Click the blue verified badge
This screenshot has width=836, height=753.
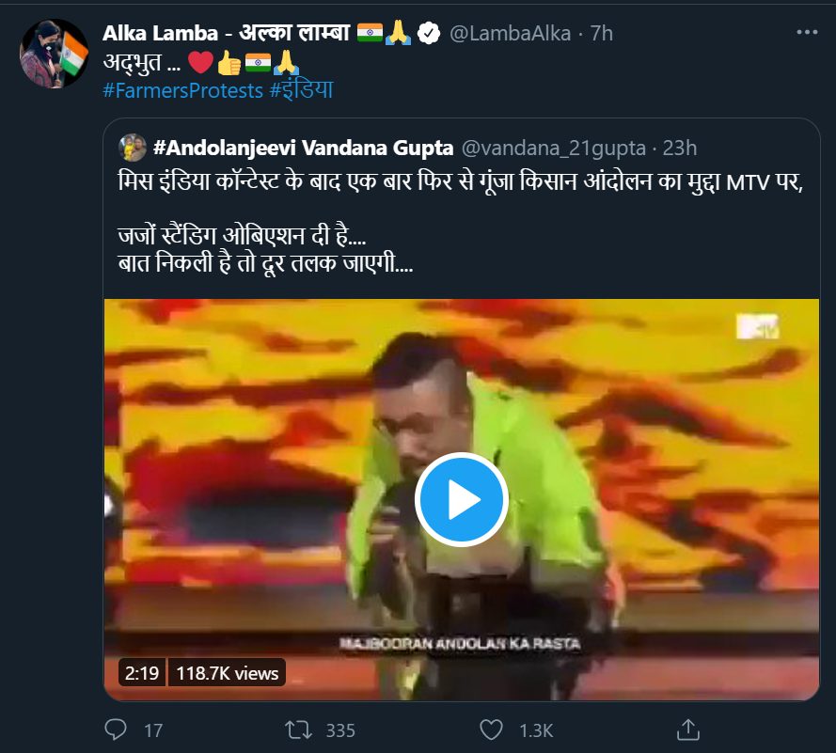pos(428,33)
